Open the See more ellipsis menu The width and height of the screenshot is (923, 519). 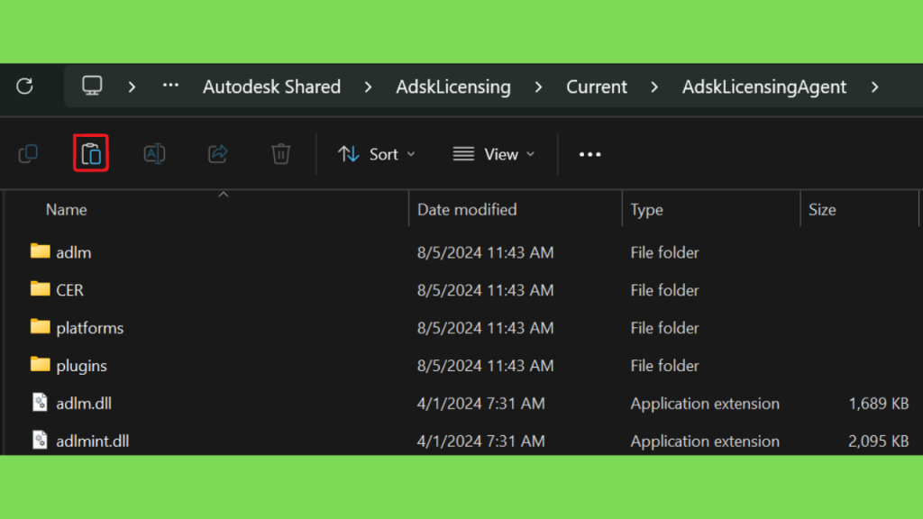[x=589, y=155]
